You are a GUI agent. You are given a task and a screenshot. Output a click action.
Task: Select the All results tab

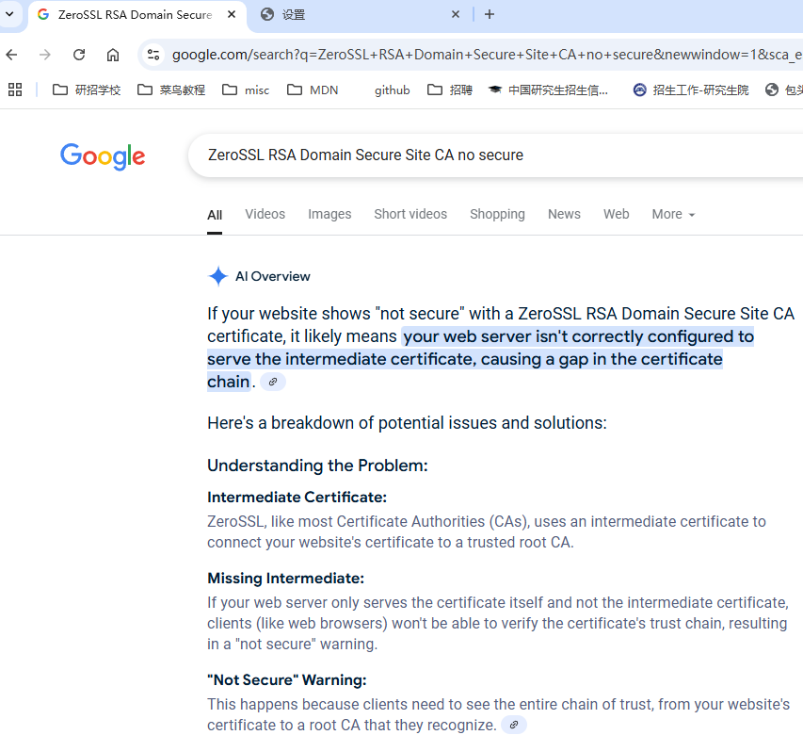point(215,215)
